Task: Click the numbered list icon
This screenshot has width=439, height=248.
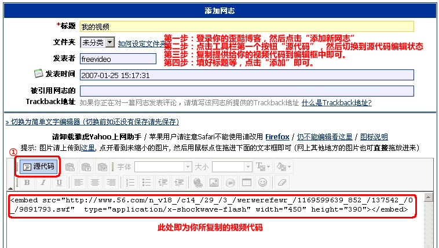Action: point(131,183)
